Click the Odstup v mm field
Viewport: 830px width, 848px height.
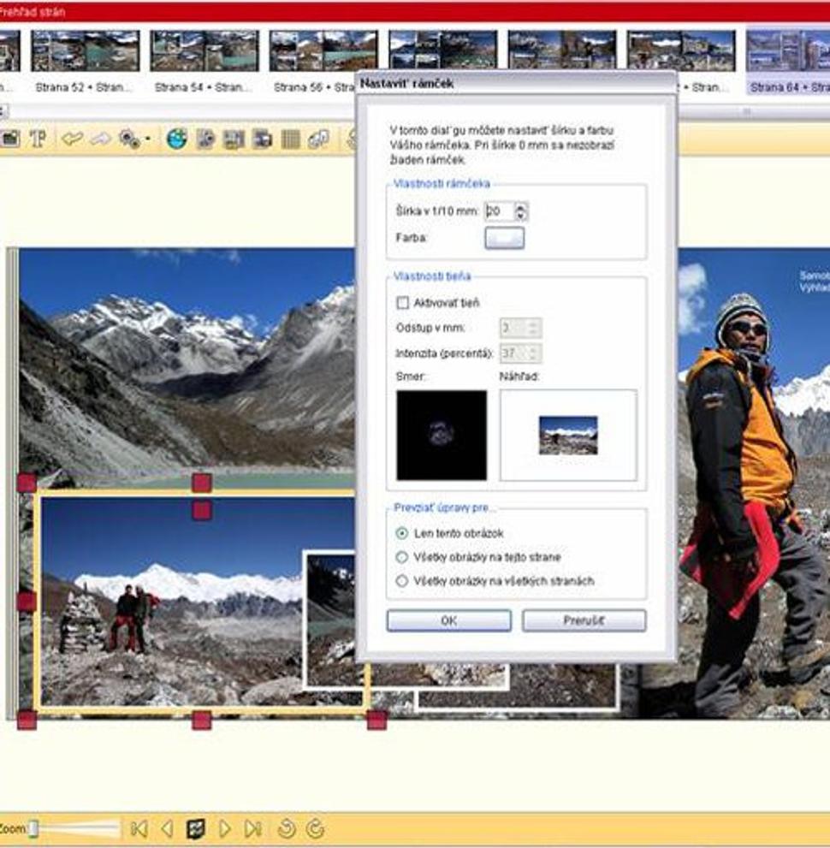[x=520, y=328]
